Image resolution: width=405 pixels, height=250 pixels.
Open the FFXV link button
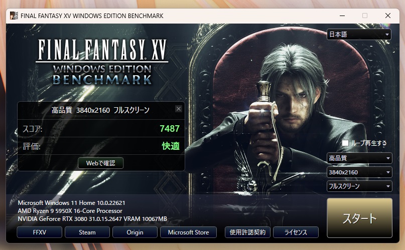[40, 232]
